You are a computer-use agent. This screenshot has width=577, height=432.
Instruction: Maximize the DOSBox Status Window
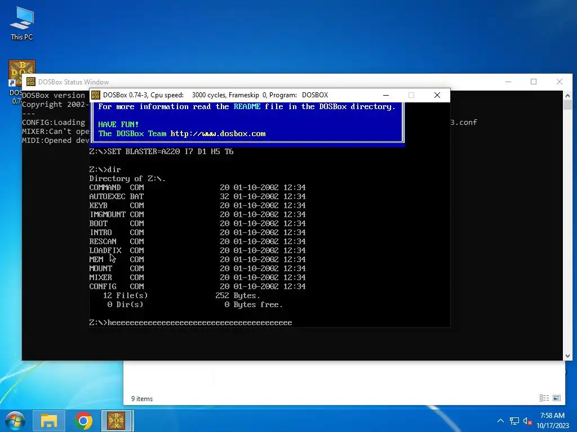[x=534, y=82]
